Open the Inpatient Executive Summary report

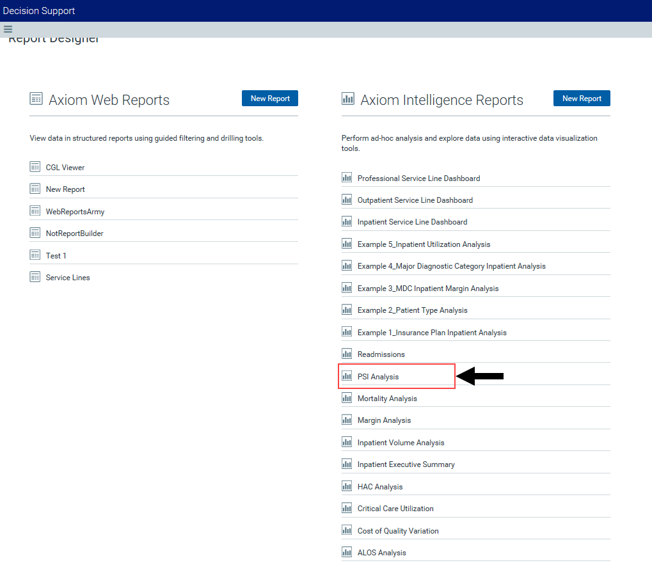[406, 464]
